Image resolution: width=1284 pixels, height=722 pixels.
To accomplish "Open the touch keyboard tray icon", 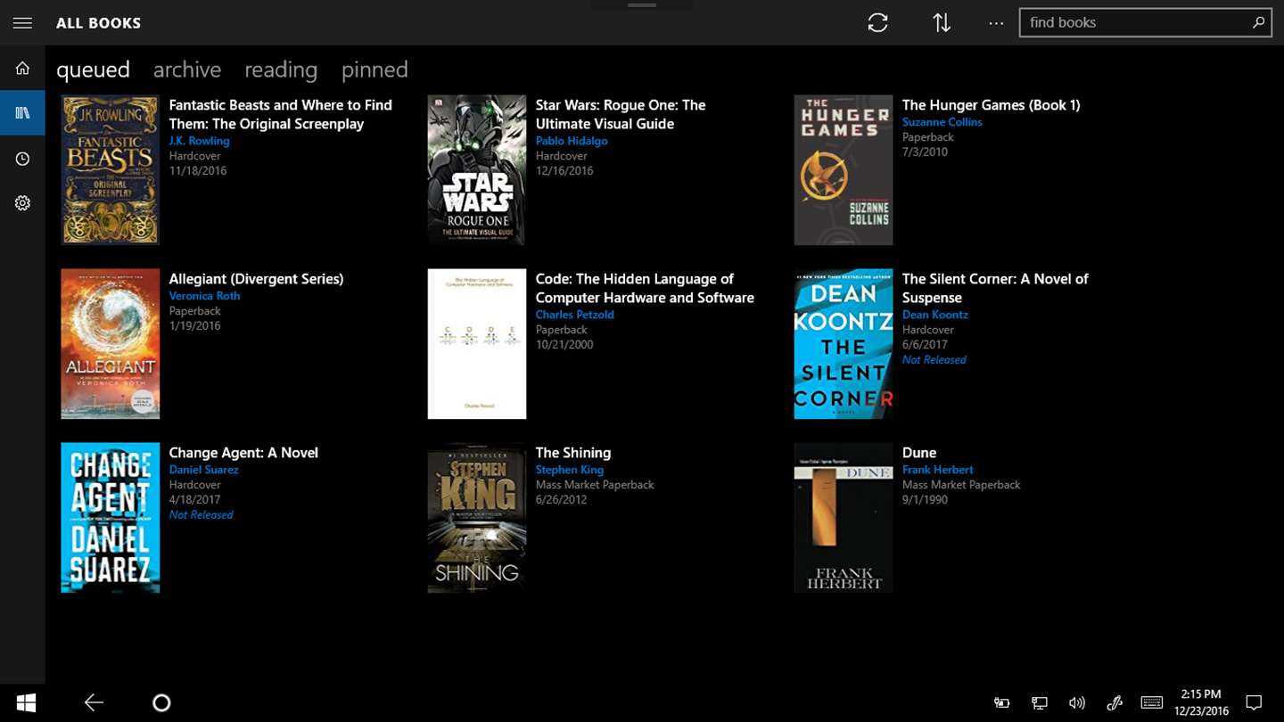I will [x=1151, y=702].
